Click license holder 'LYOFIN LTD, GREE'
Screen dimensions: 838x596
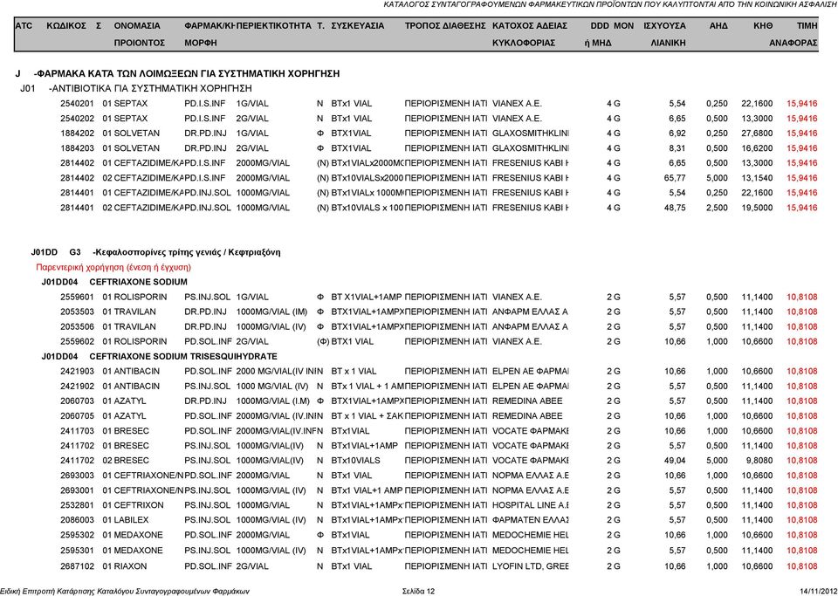click(x=530, y=566)
